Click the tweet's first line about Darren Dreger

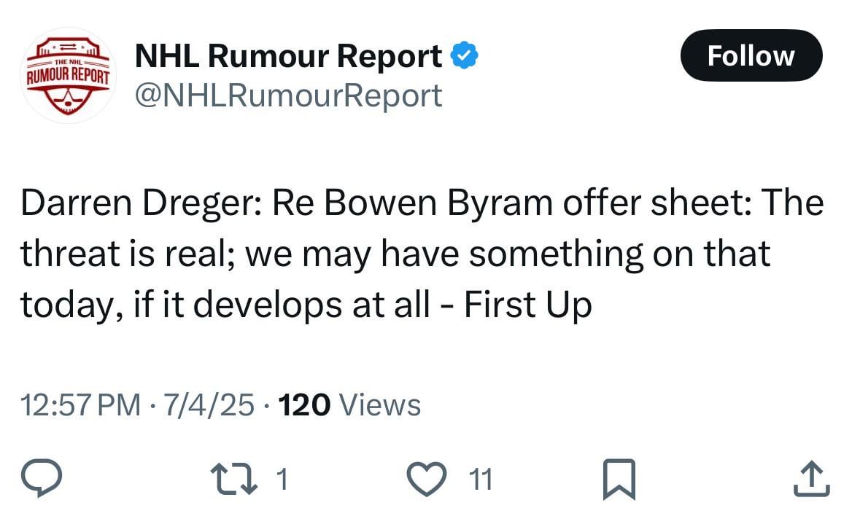tap(421, 205)
